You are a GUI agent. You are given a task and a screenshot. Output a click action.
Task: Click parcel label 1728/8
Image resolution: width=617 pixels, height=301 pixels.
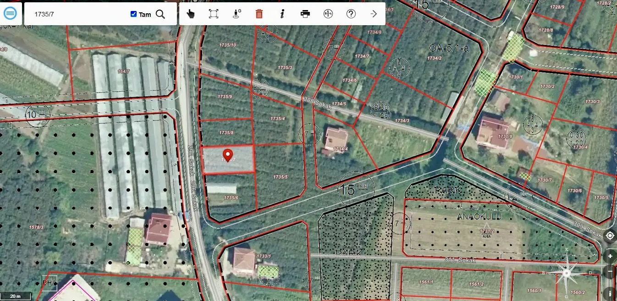[545, 30]
